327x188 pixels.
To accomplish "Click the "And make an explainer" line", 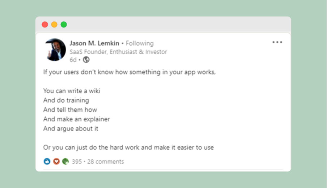I will tap(76, 119).
